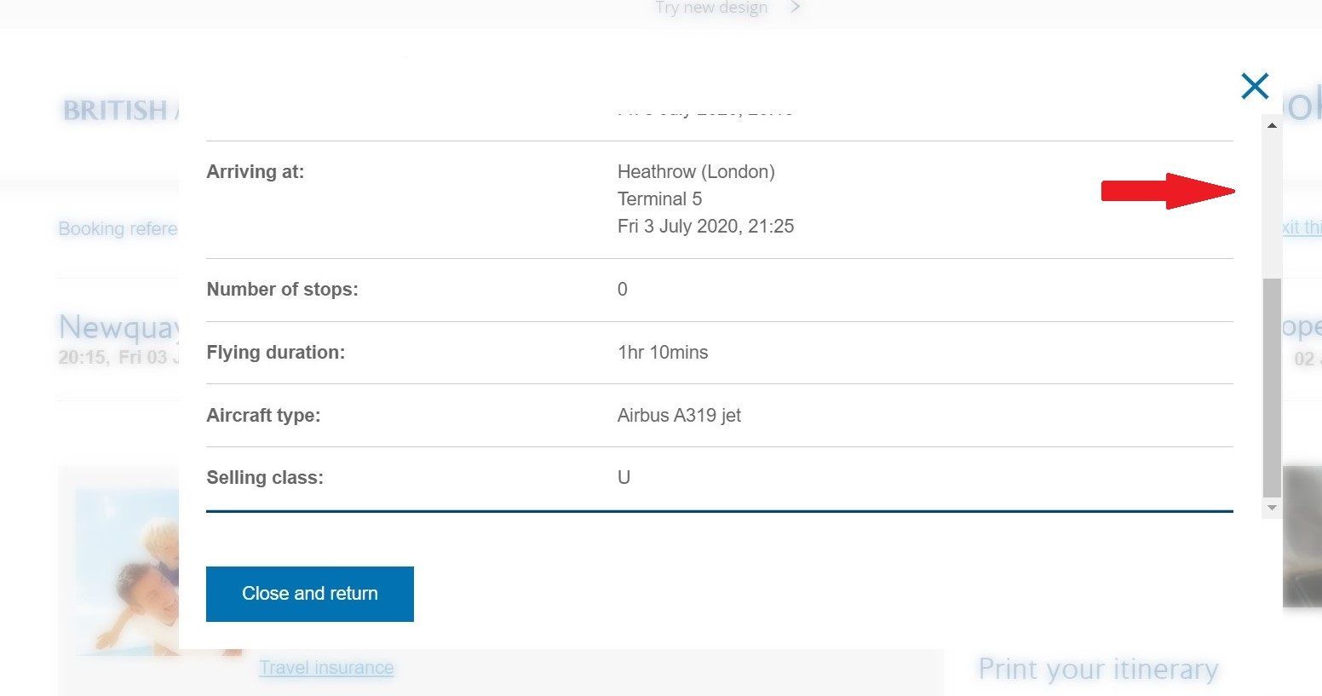Click the Booking reference label

118,229
